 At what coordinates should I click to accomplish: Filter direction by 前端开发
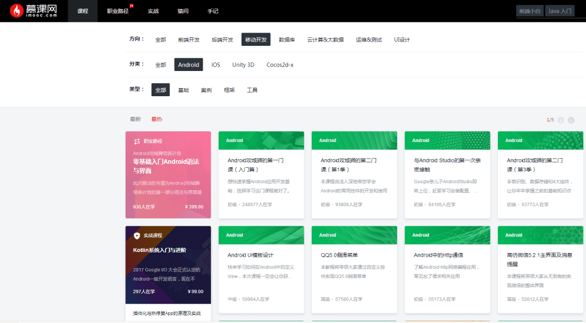point(189,40)
